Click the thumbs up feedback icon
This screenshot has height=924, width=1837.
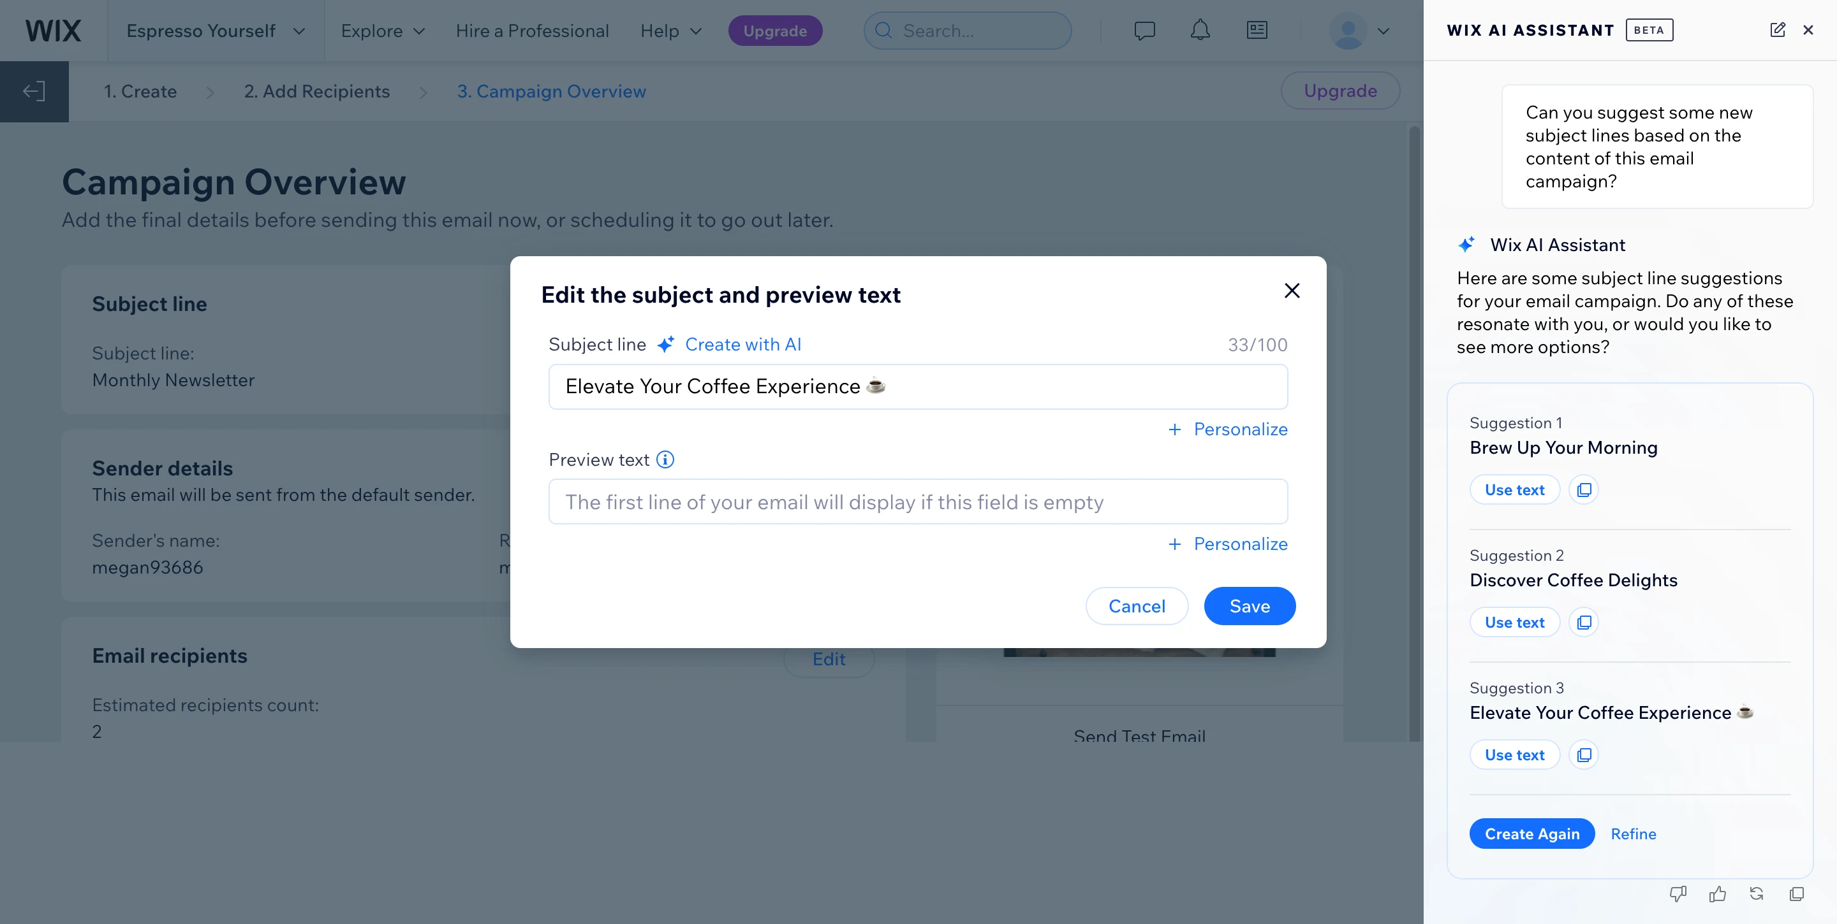1717,893
